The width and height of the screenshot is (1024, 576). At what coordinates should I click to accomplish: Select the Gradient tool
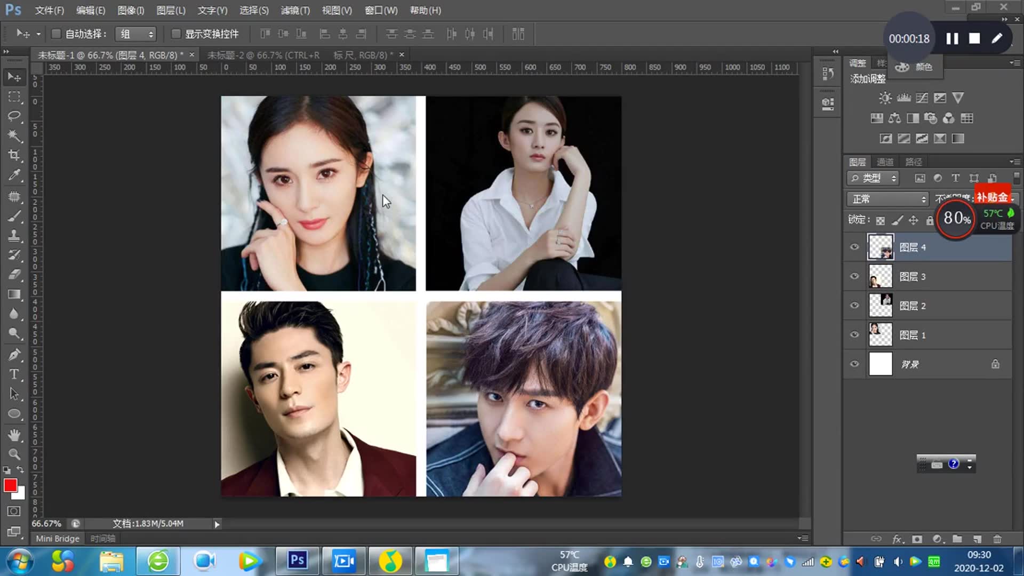(x=14, y=294)
